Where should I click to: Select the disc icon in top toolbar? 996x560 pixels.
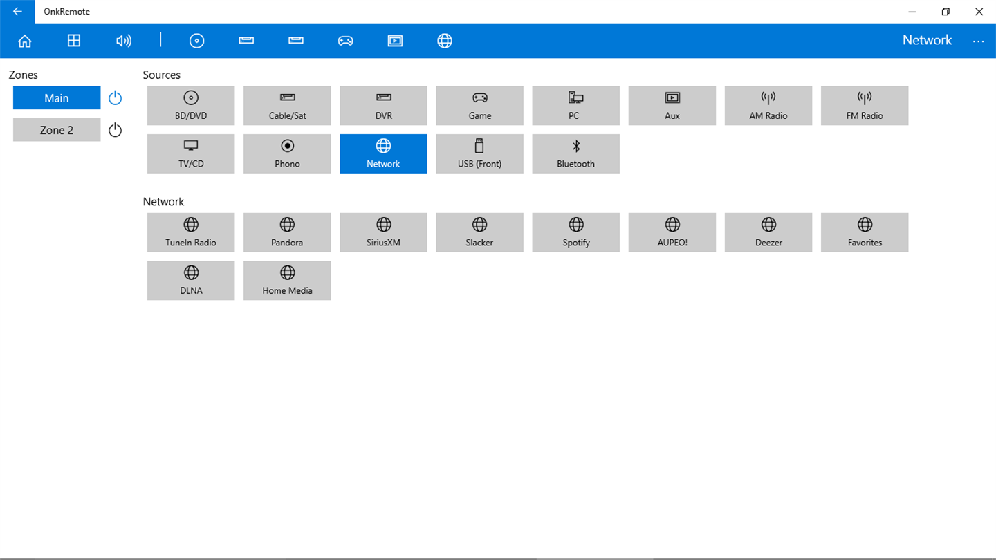point(197,41)
